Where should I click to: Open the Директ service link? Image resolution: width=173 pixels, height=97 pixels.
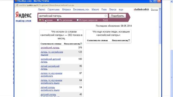(42, 9)
